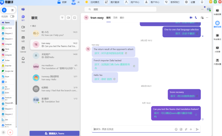This screenshot has width=222, height=136.
Task: Open the lock screen option in top bar
Action: point(62,2)
